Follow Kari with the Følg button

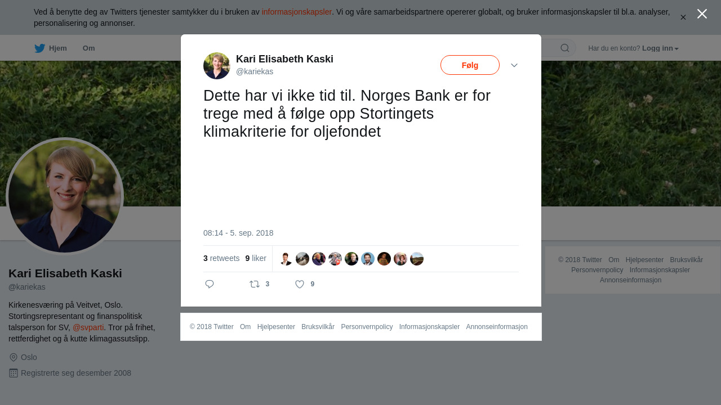click(470, 65)
